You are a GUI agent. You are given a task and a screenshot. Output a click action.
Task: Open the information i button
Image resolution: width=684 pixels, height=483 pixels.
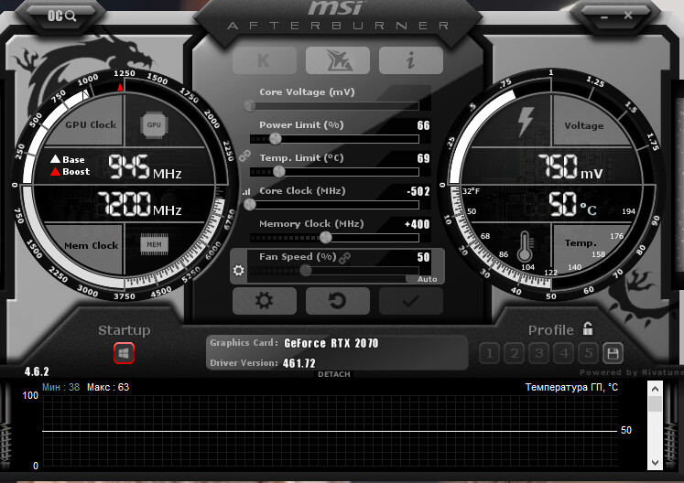(x=411, y=60)
